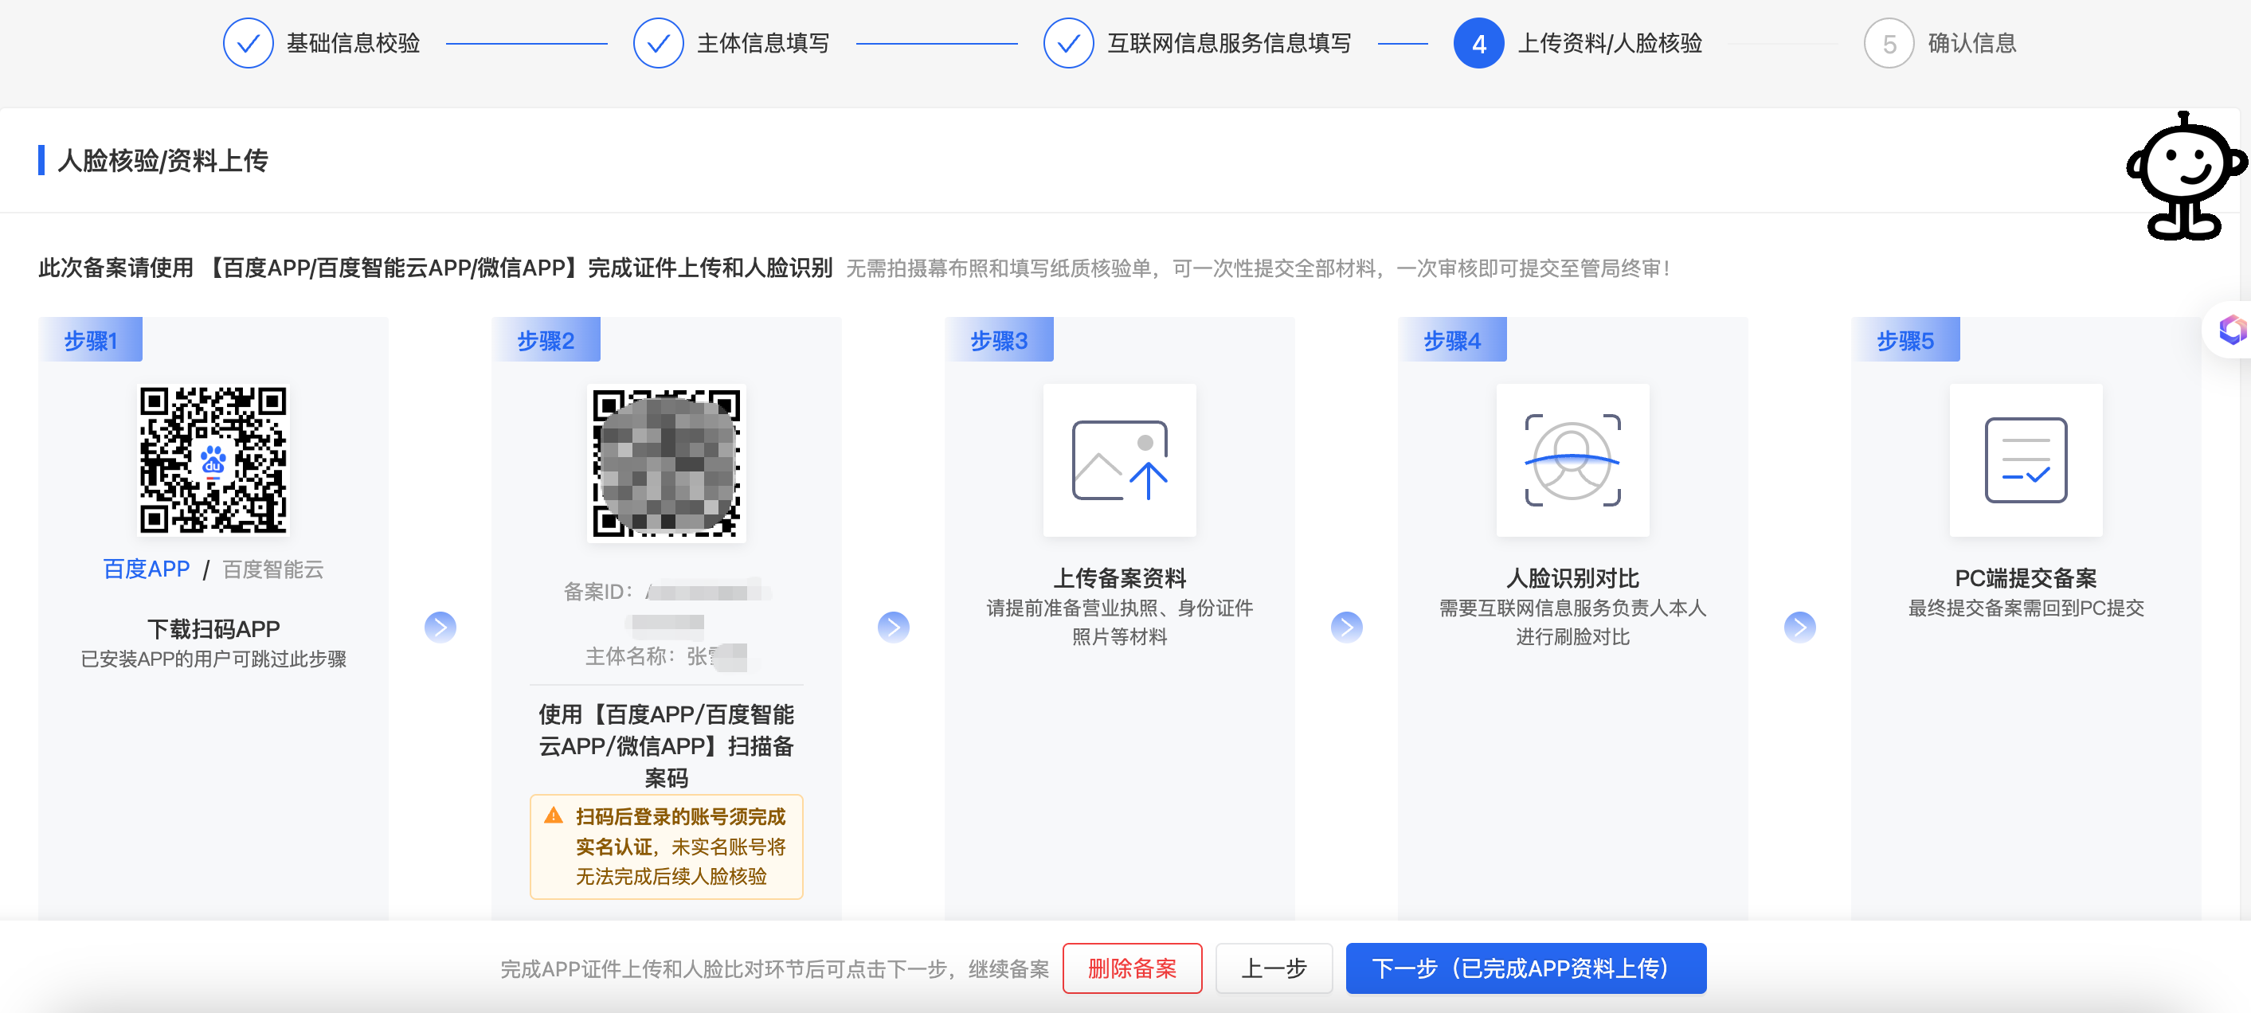Click the 互联网信息服务信息填写 checkmark step icon
This screenshot has width=2251, height=1013.
pyautogui.click(x=1068, y=43)
